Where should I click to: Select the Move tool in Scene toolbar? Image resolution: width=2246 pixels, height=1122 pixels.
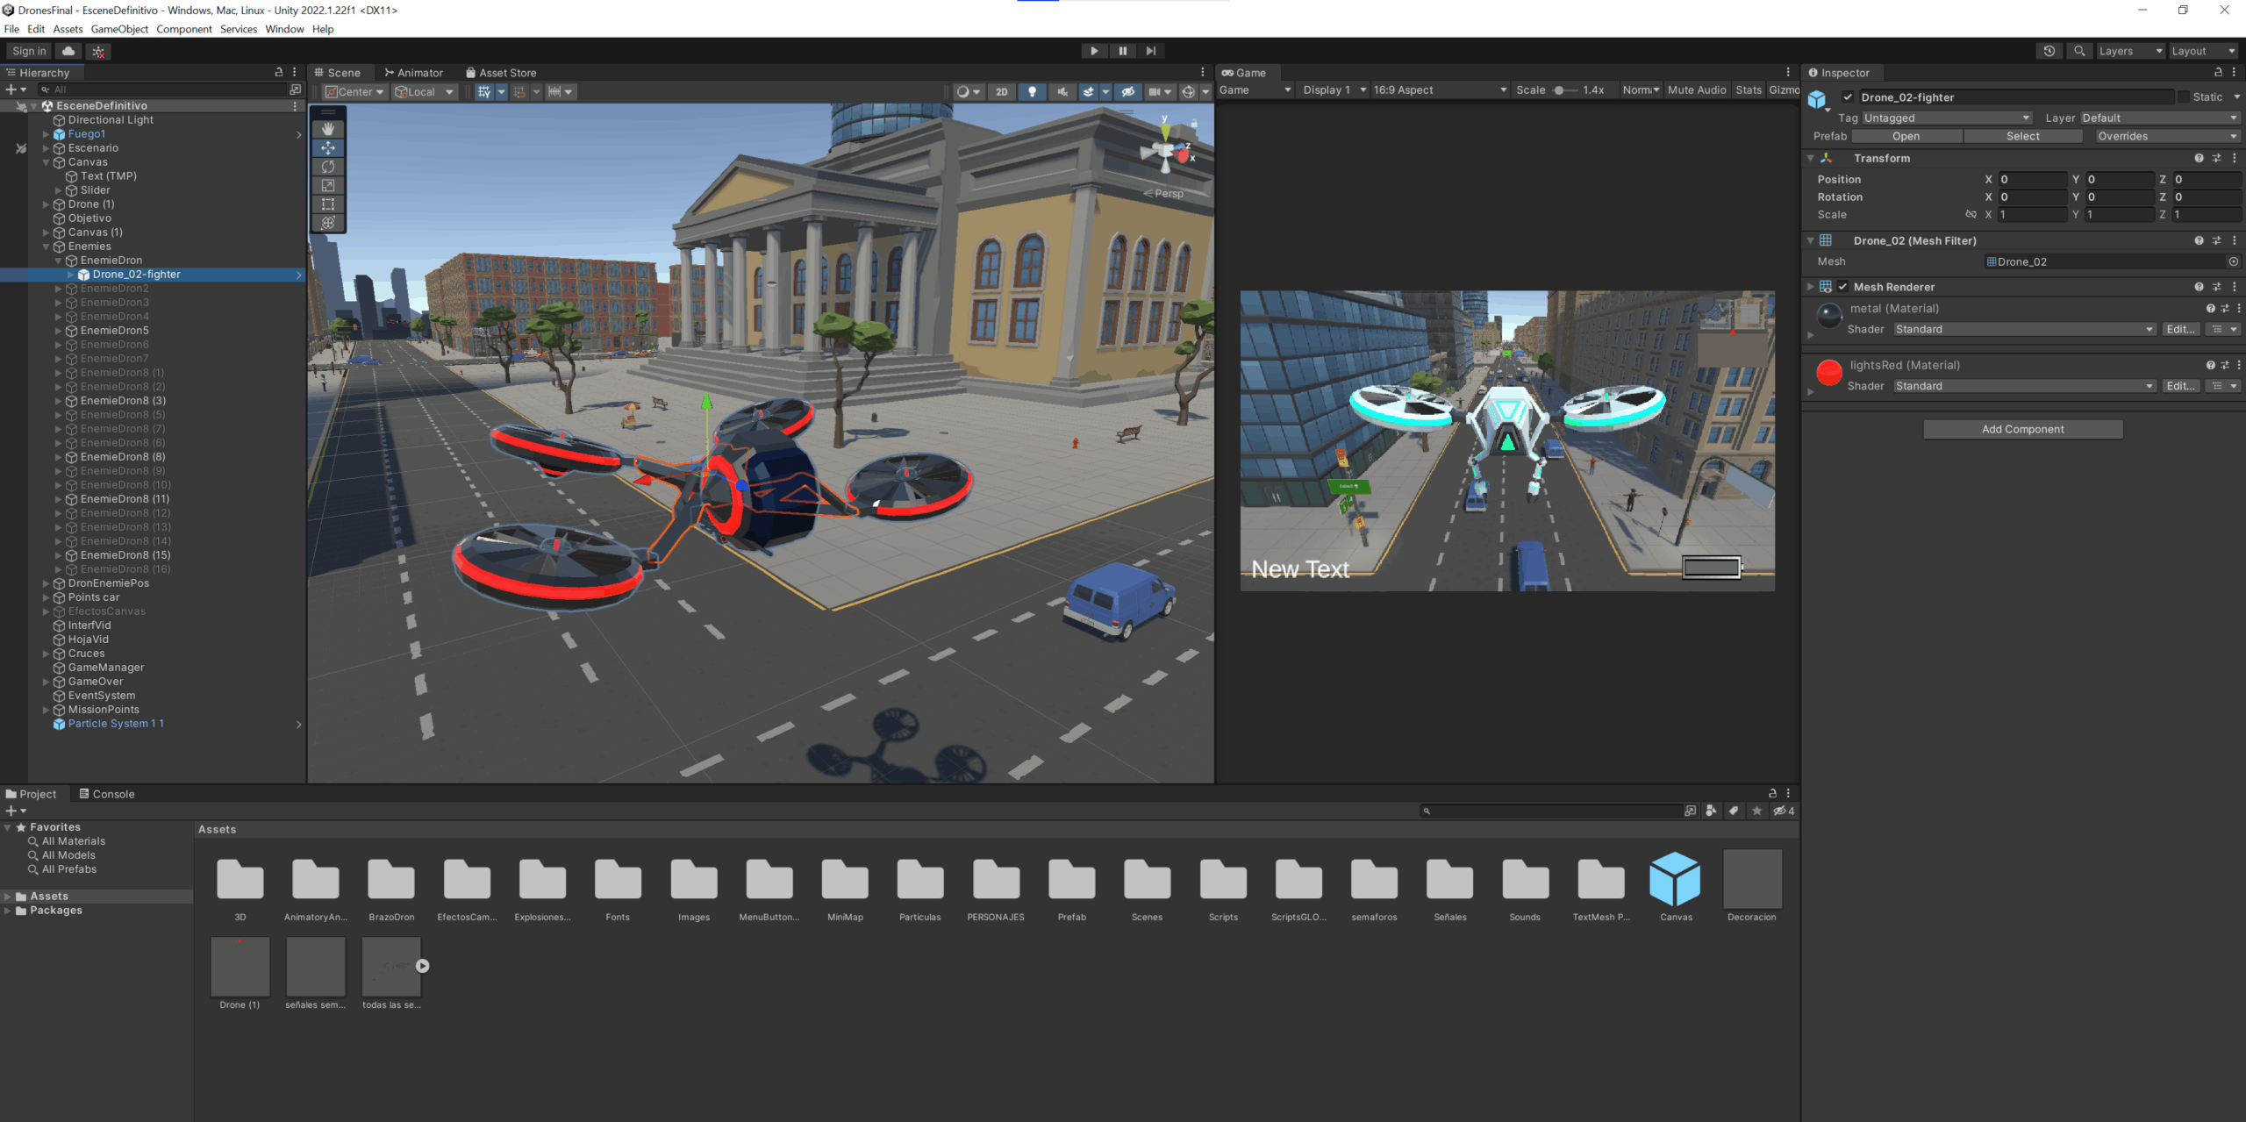point(328,148)
